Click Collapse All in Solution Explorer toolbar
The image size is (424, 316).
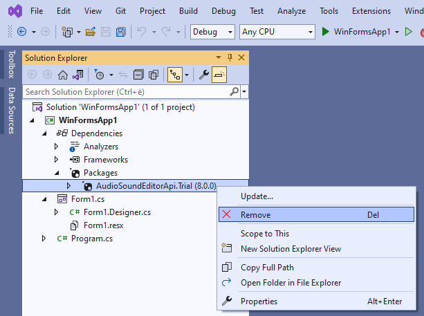point(137,75)
